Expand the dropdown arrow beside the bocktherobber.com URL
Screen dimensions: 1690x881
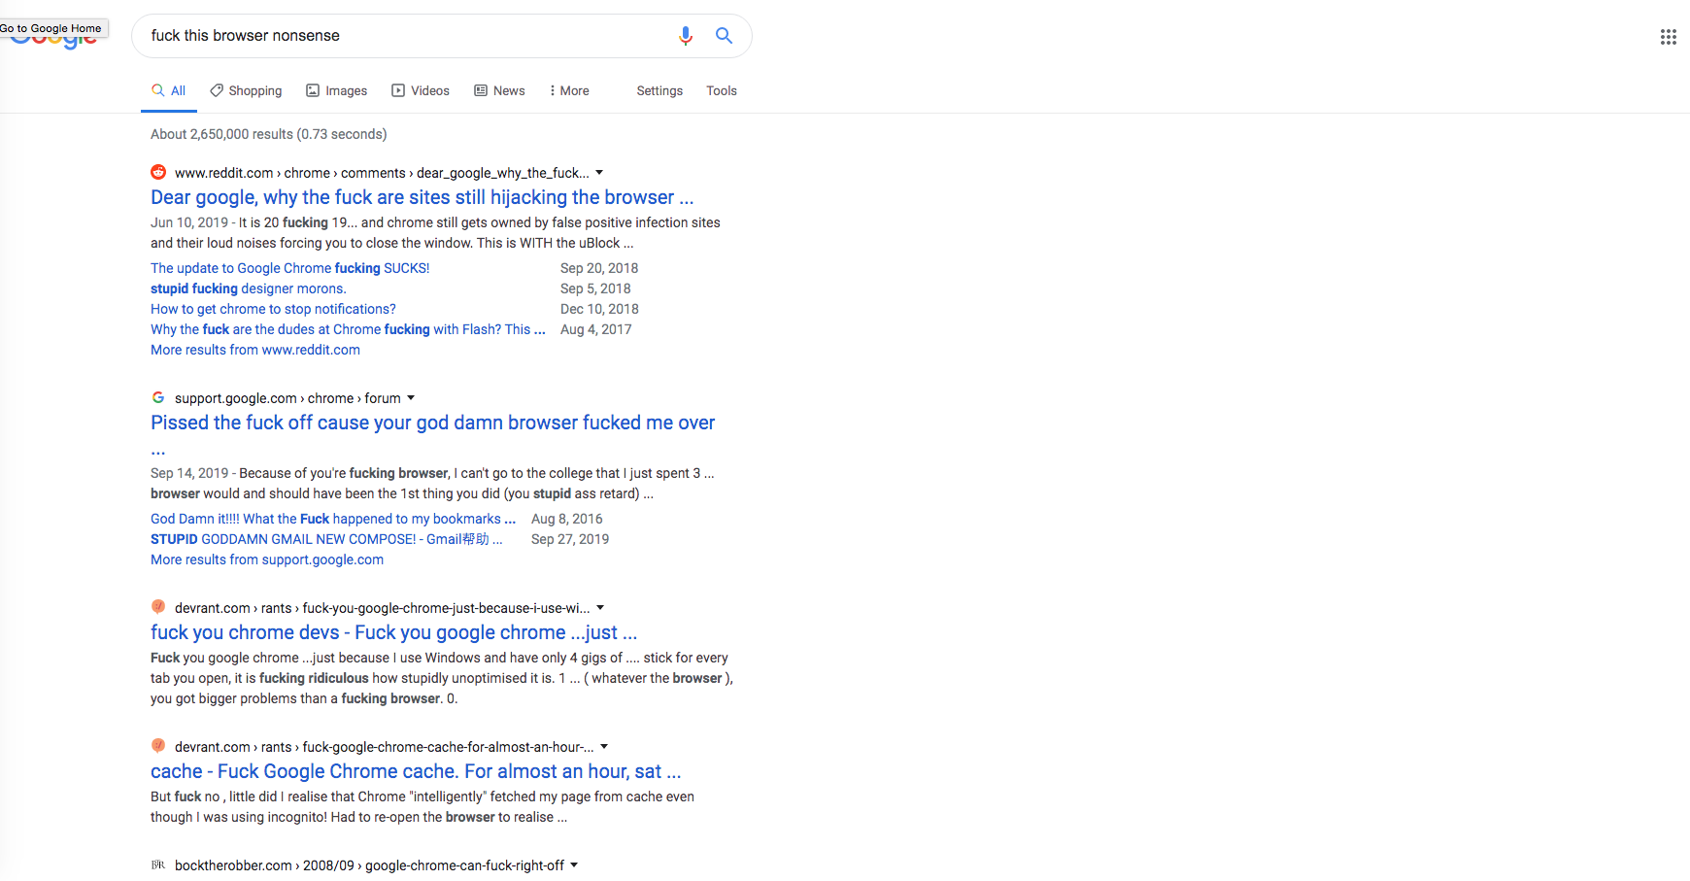tap(574, 865)
